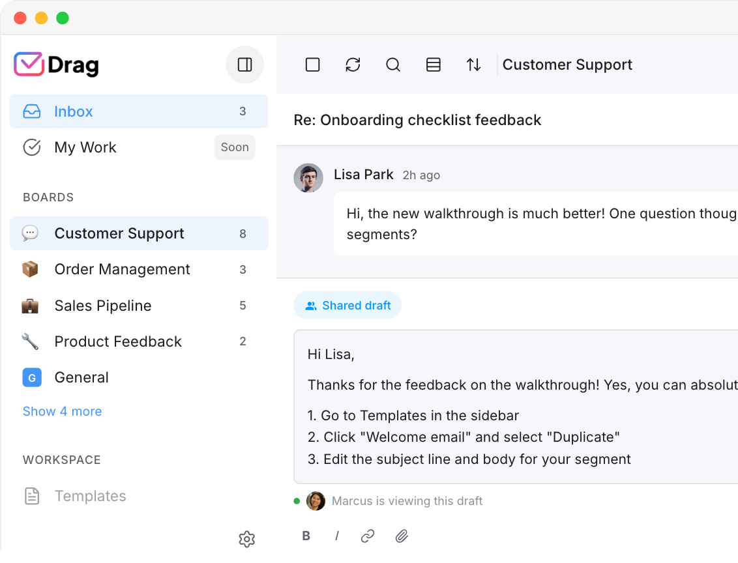Viewport: 738px width, 563px height.
Task: Click the briefcase icon for Sales Pipeline
Action: point(30,306)
